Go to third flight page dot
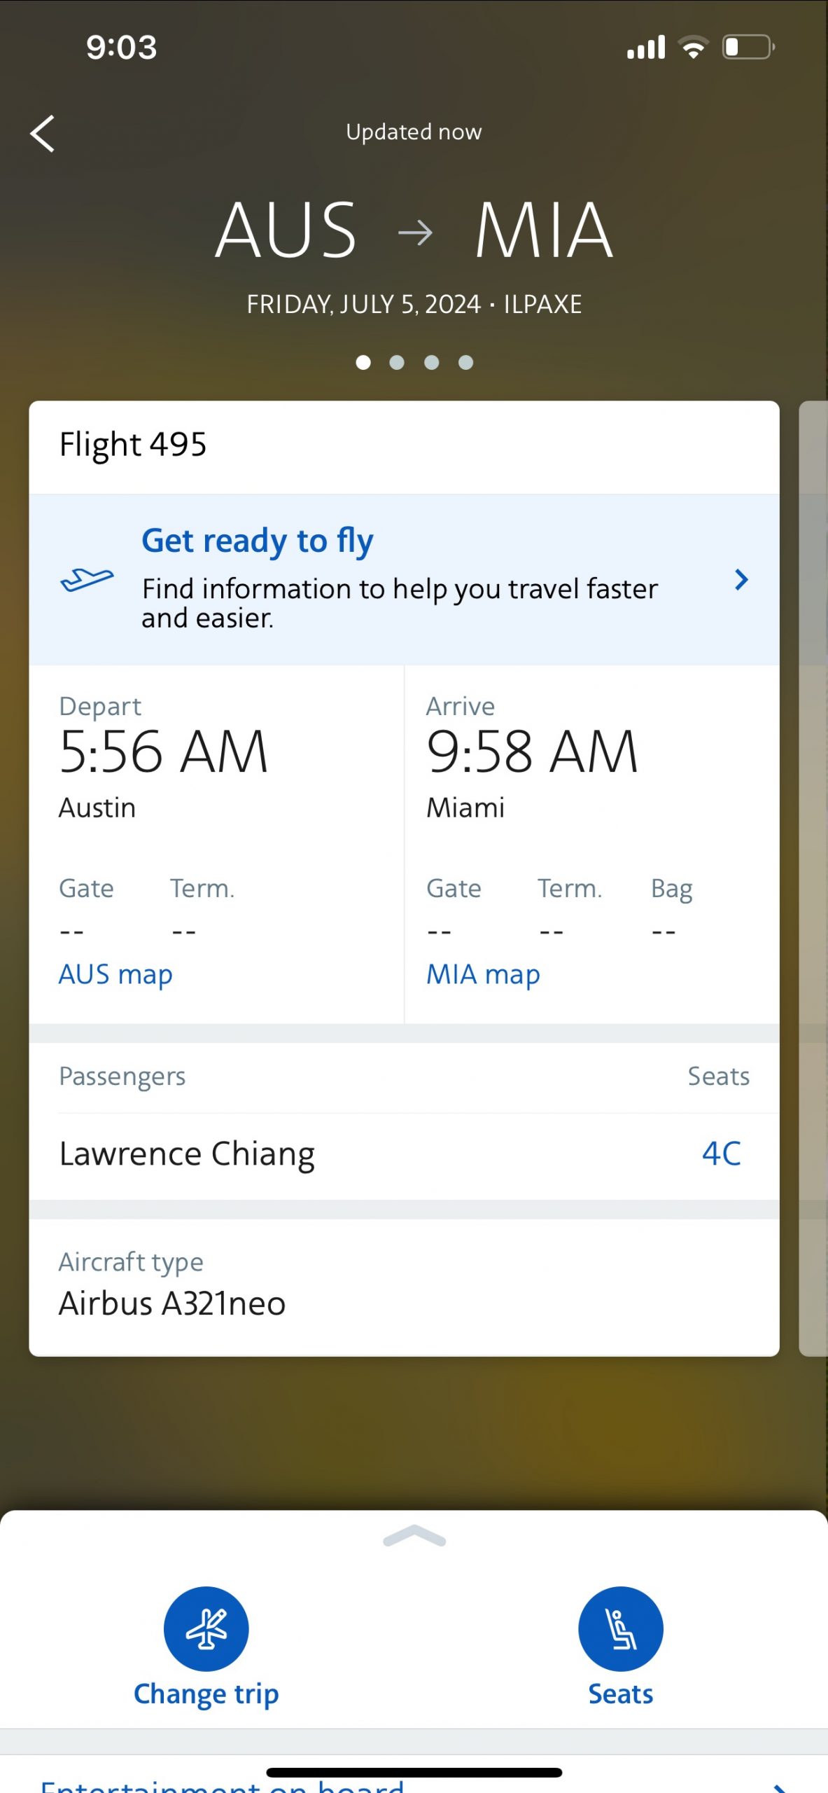 [432, 362]
